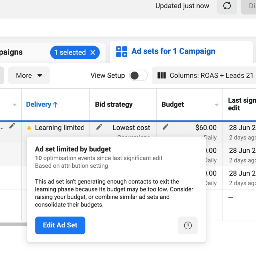
Task: Toggle the View Setup switch
Action: (138, 75)
